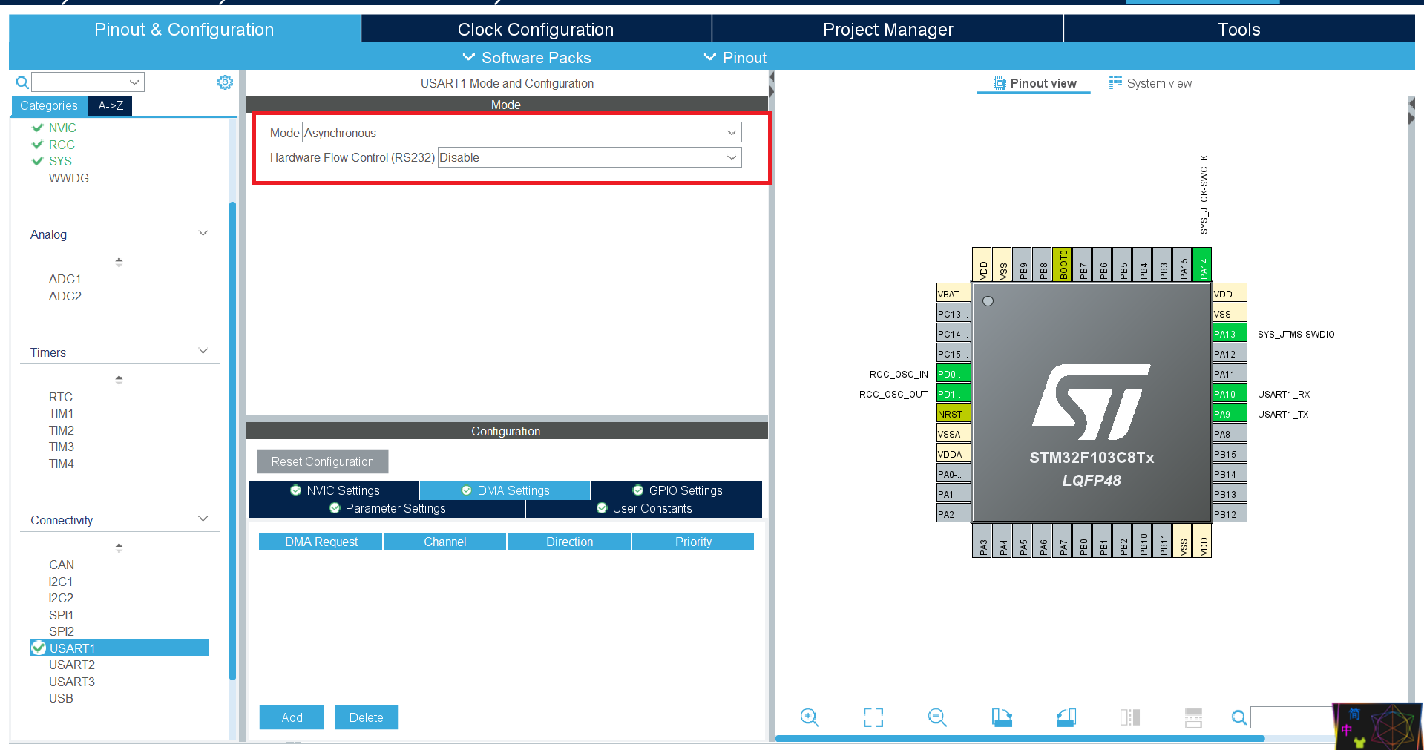
Task: Click Delete to remove a DMA request
Action: tap(367, 717)
